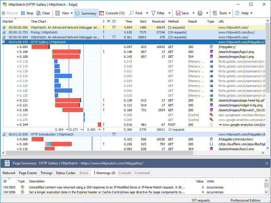Click the warnings list scroll down arrow
The height and width of the screenshot is (203, 271).
pyautogui.click(x=266, y=192)
